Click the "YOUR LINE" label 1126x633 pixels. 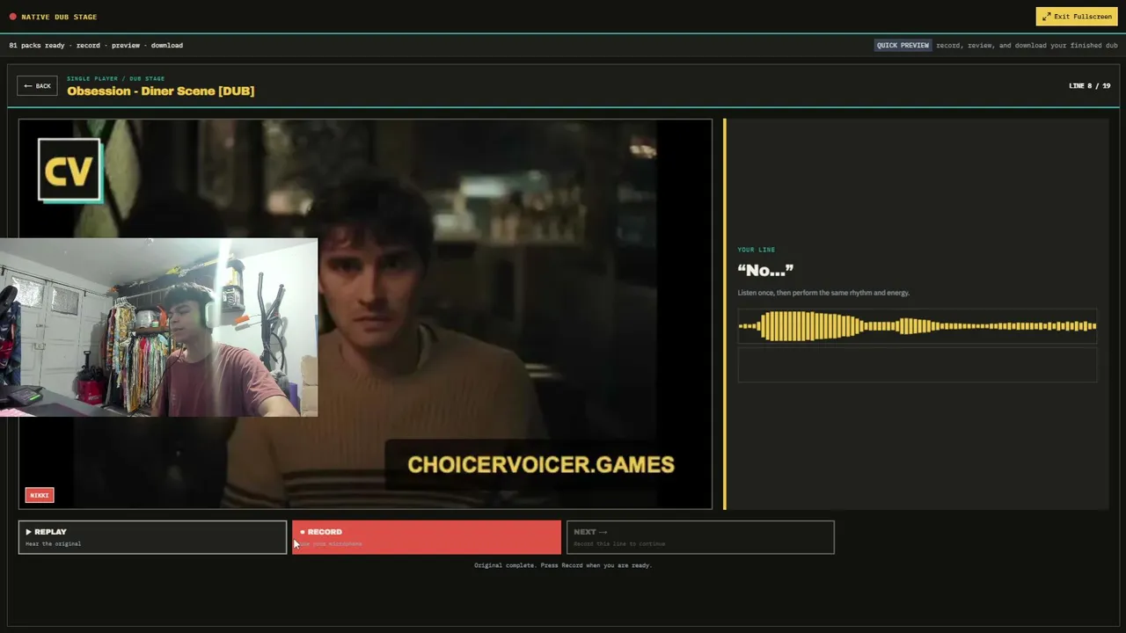click(757, 250)
